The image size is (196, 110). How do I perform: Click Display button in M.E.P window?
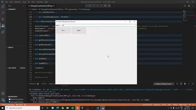(x=79, y=31)
